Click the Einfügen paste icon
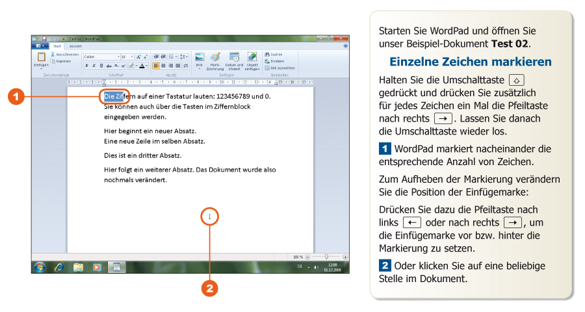This screenshot has width=585, height=312. point(41,58)
